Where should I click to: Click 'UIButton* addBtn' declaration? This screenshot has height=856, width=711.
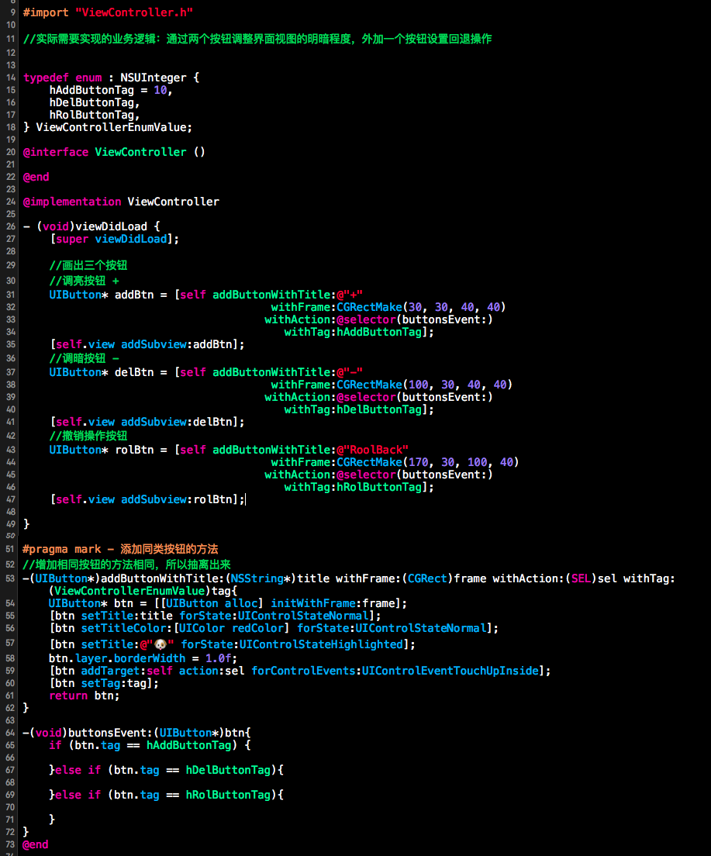101,295
